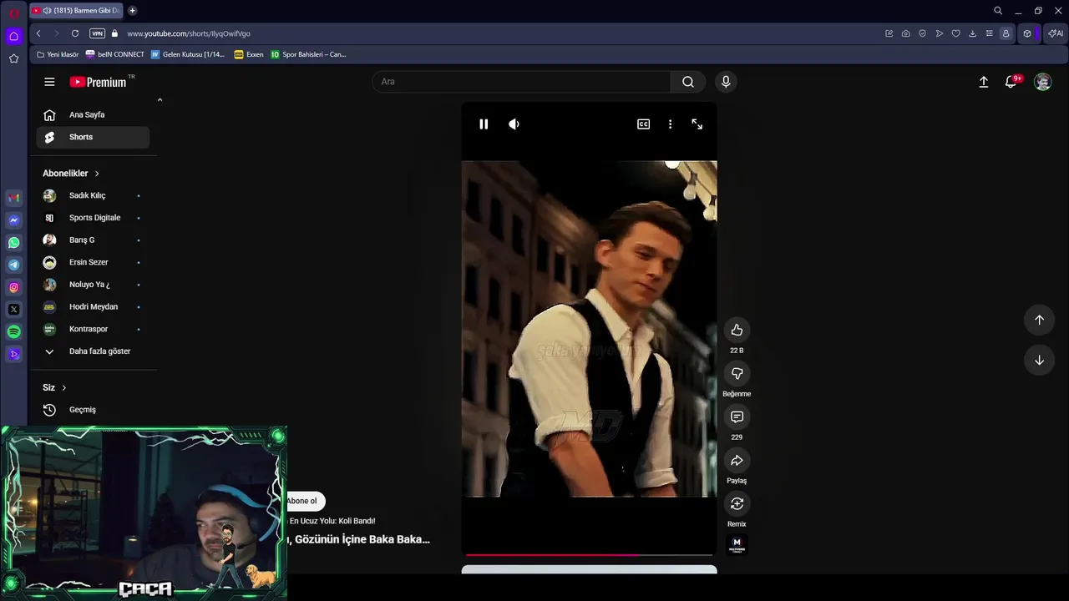Open Opera tab search magnifier
The image size is (1069, 601).
tap(997, 11)
